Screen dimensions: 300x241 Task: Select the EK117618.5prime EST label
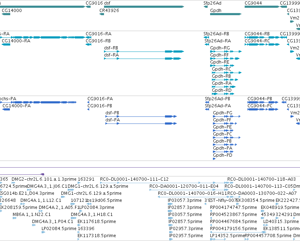click(x=97, y=222)
